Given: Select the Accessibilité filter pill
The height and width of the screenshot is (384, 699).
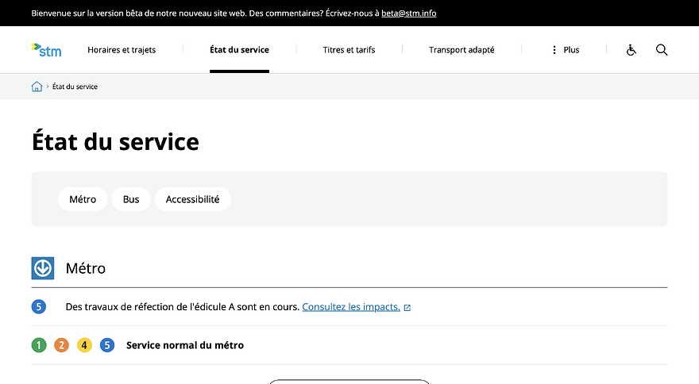Looking at the screenshot, I should (x=192, y=199).
